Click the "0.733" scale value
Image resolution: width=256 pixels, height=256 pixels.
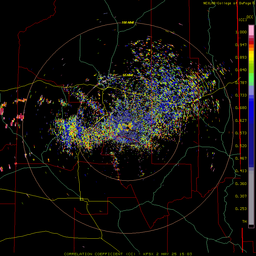[241, 95]
